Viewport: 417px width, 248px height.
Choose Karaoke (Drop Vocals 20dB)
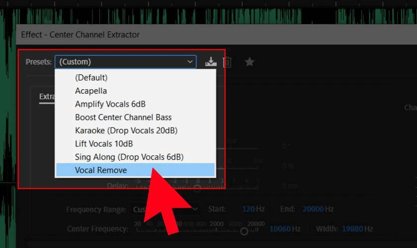tap(126, 130)
